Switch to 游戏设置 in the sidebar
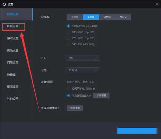Viewport: 161px width, 139px height. coord(13,38)
